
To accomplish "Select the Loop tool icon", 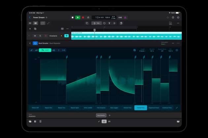I will pos(104,23).
